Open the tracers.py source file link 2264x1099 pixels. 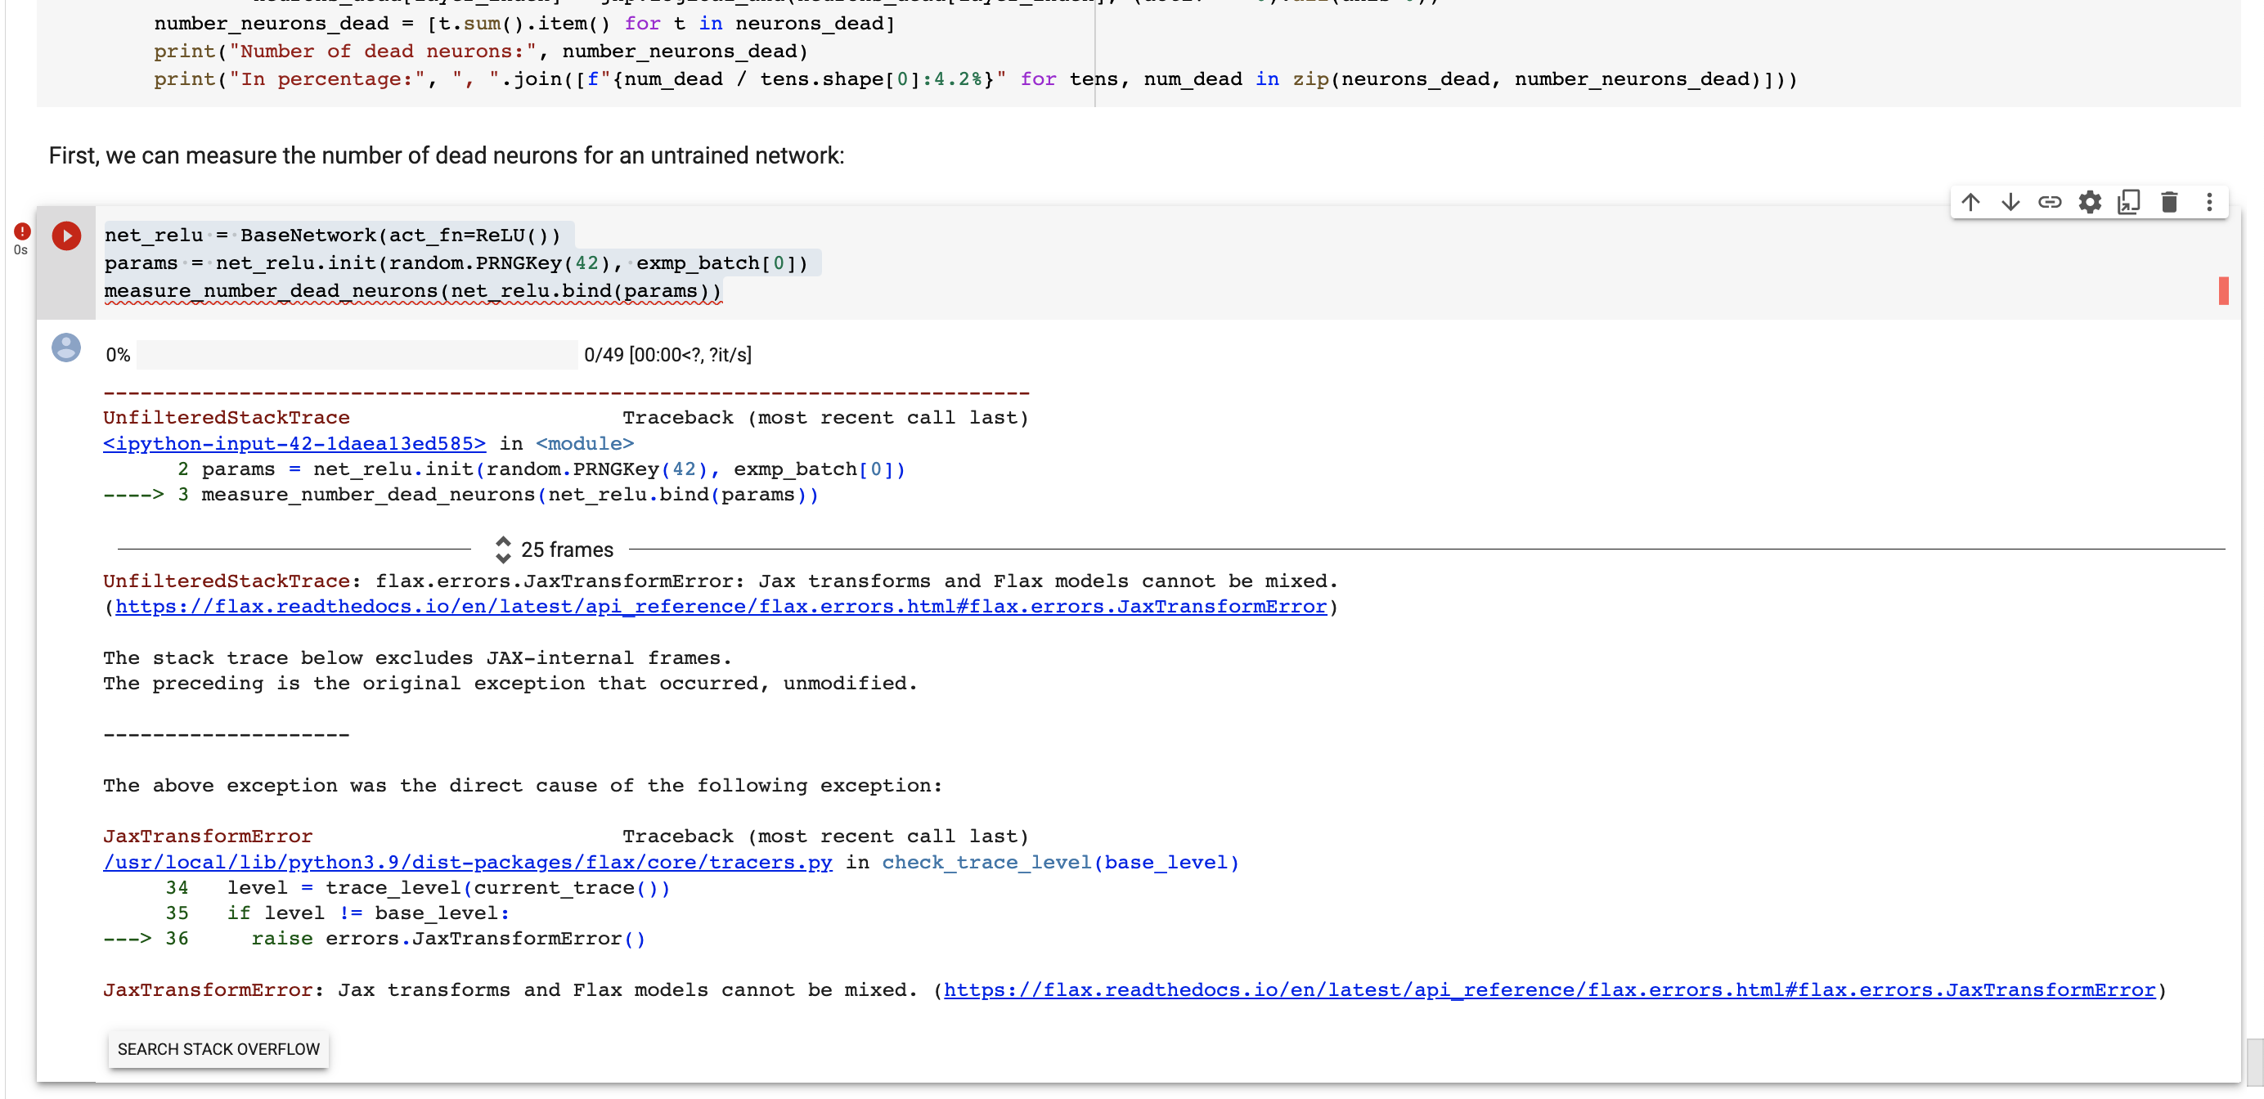(x=467, y=862)
